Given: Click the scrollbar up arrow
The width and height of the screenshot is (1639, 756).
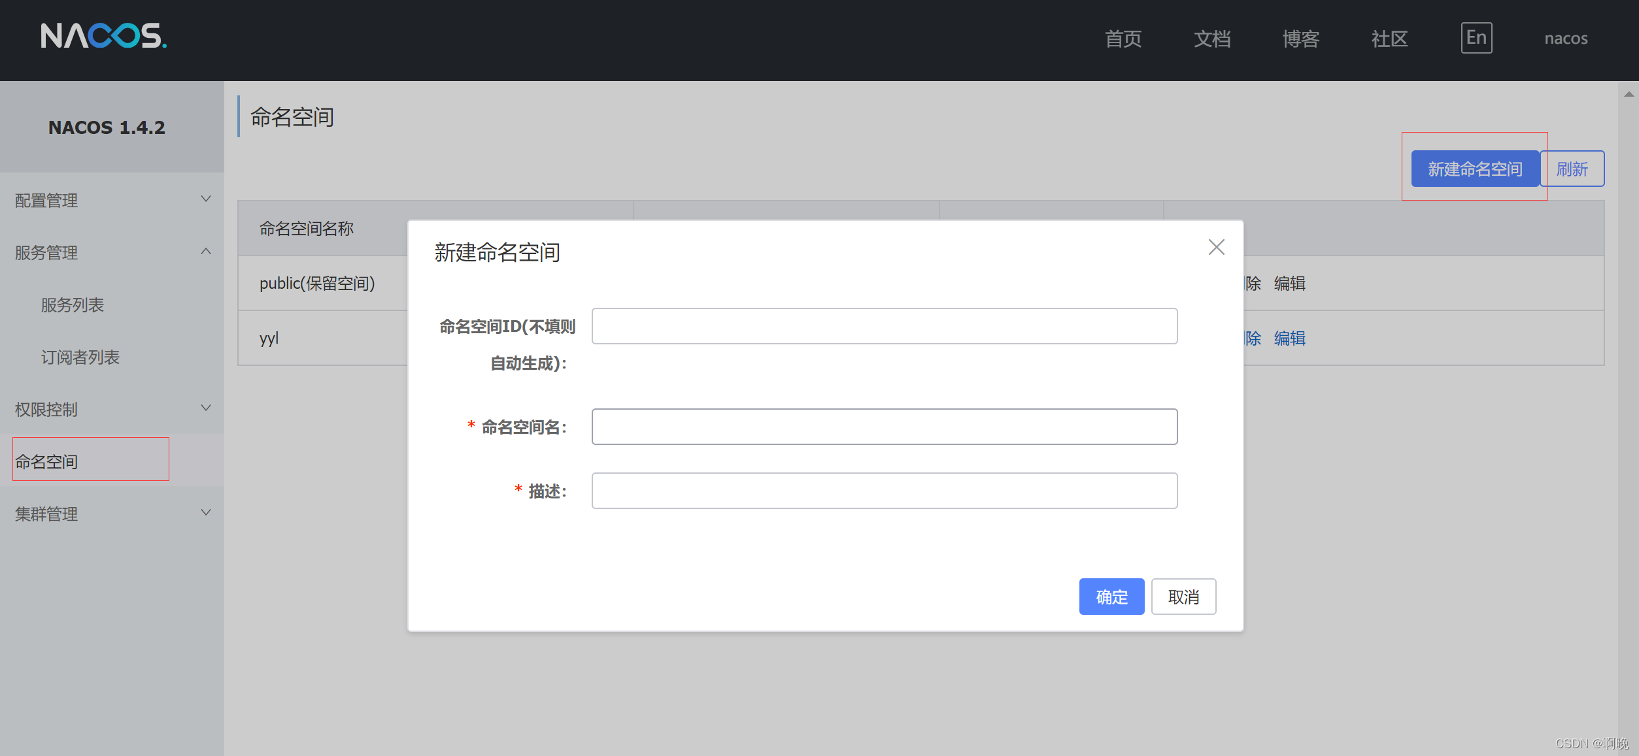Looking at the screenshot, I should [x=1629, y=94].
